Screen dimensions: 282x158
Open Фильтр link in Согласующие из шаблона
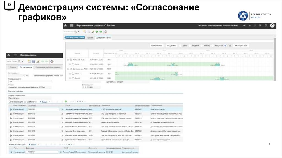pyautogui.click(x=45, y=102)
